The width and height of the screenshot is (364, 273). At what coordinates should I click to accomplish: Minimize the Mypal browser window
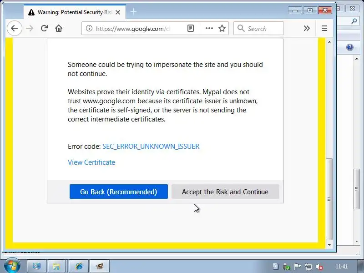pos(295,10)
